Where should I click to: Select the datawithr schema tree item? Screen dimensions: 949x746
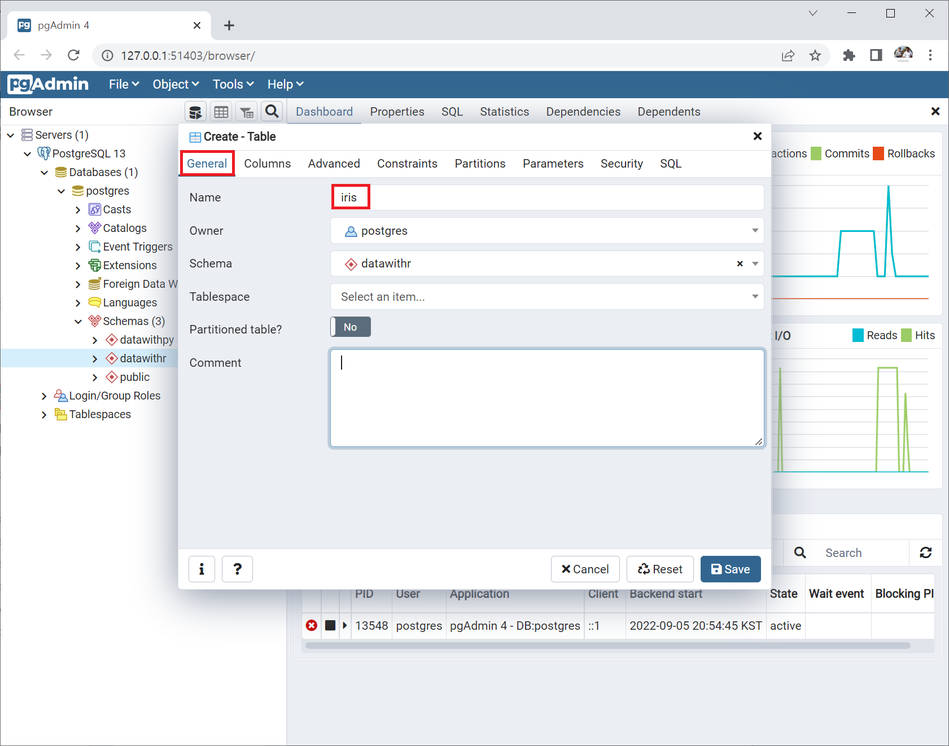143,358
